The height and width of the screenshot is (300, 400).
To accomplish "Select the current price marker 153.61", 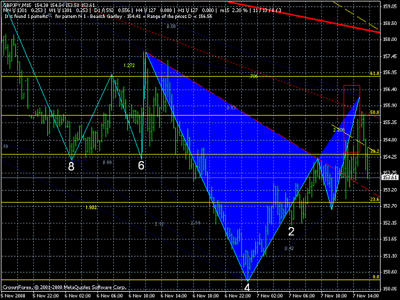I will tap(390, 177).
